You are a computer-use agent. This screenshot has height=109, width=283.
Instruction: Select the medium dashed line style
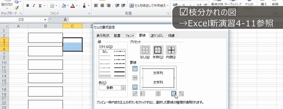119,64
